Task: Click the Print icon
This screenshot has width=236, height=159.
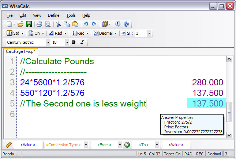Action: (x=39, y=24)
